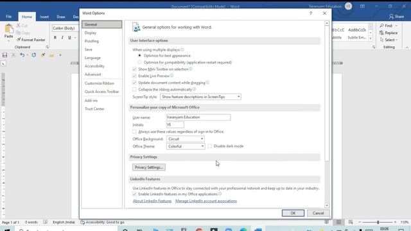Click the Accessibility status bar indicator
This screenshot has height=231, width=411.
click(102, 222)
